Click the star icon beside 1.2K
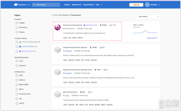 (x=111, y=25)
